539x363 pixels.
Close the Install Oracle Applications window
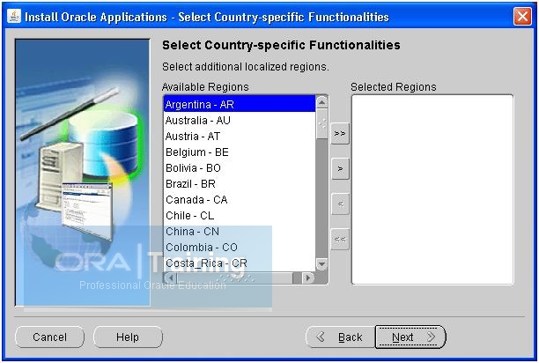(522, 17)
